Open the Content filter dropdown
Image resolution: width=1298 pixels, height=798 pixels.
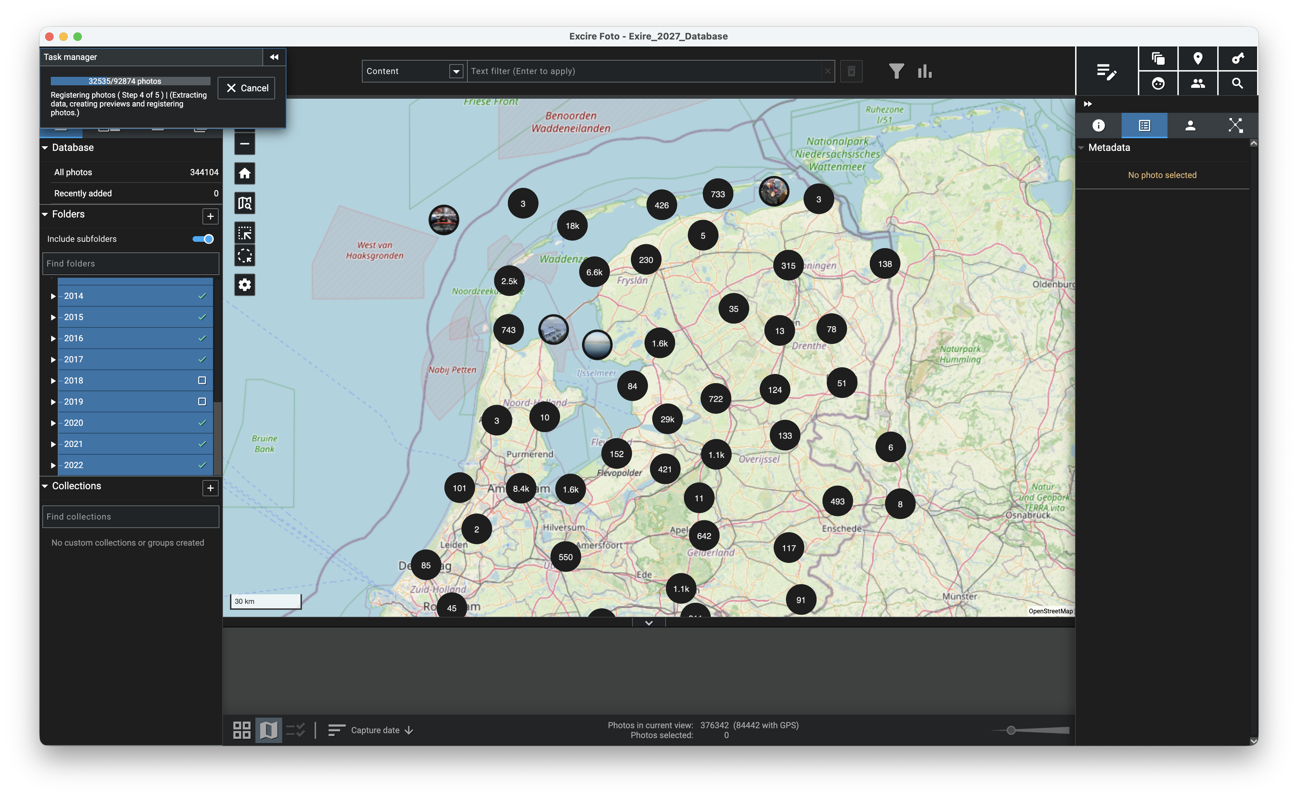click(456, 71)
